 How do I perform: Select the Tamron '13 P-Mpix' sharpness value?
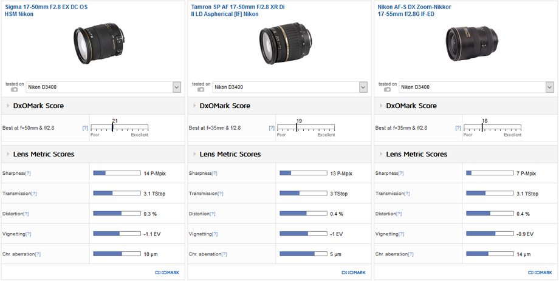(341, 174)
